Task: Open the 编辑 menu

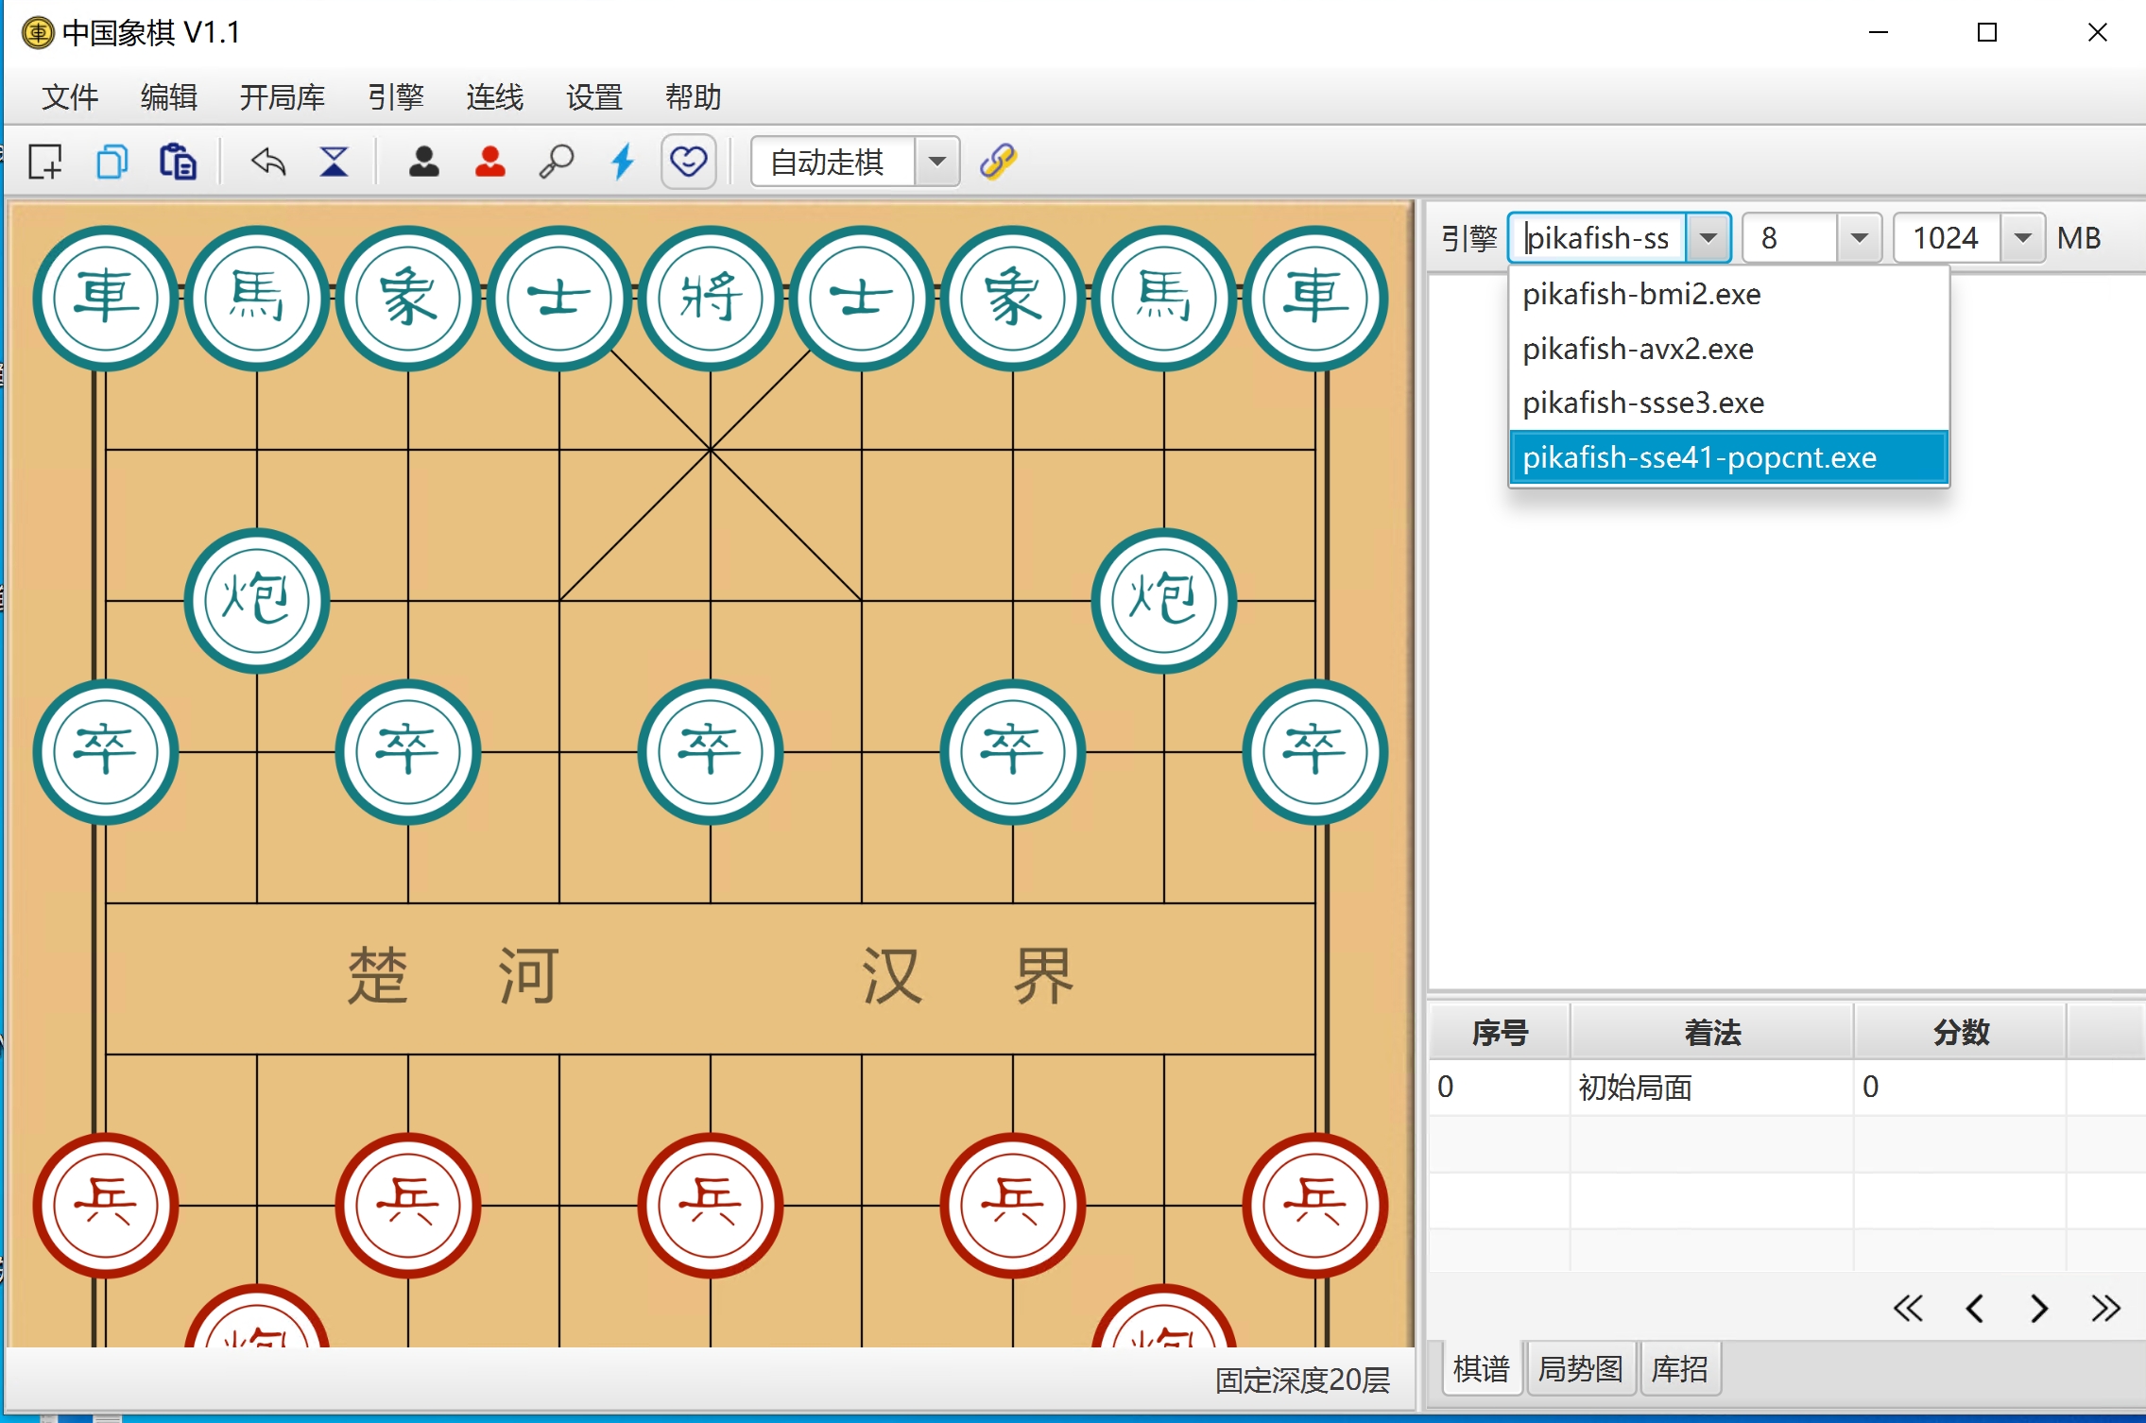Action: (x=169, y=96)
